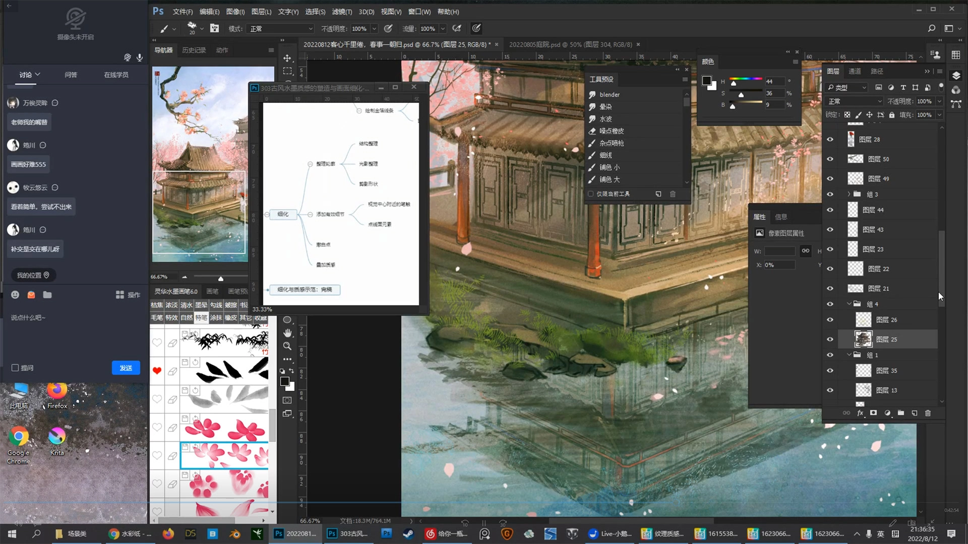Open the 滤镜(T) menu
Viewport: 968px width, 544px height.
(341, 12)
